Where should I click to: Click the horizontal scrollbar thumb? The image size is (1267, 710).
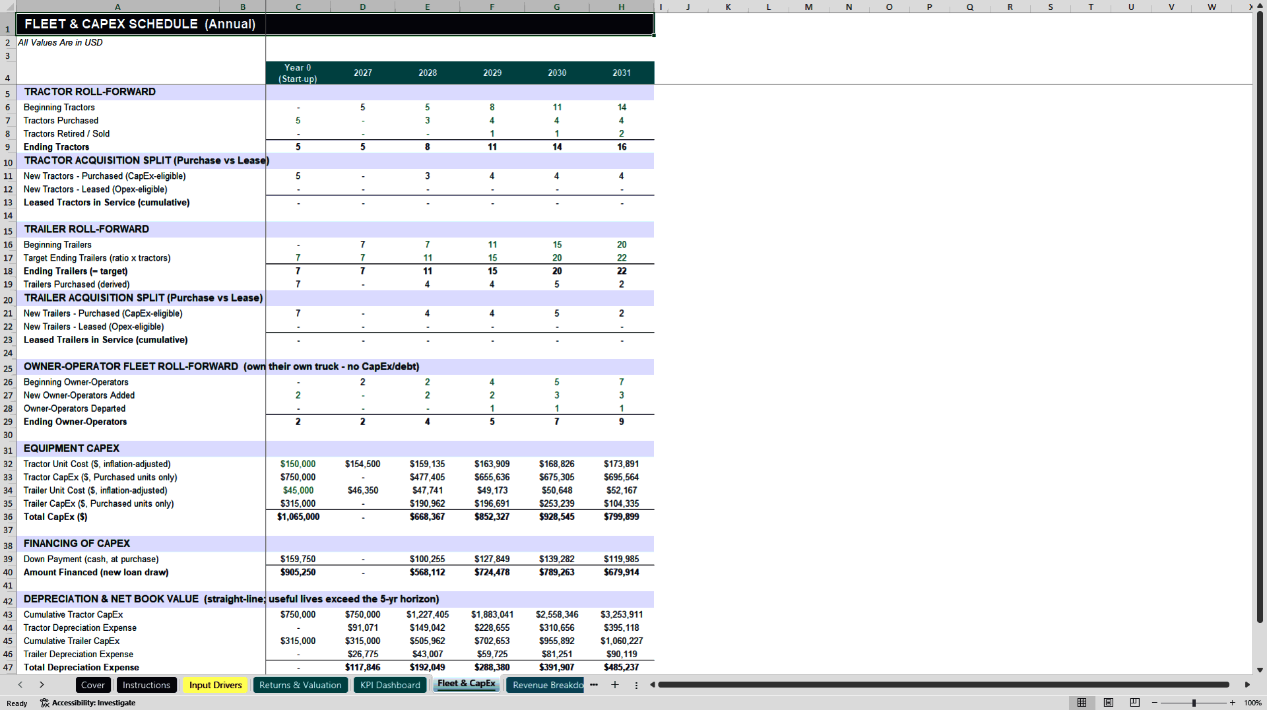click(x=944, y=685)
